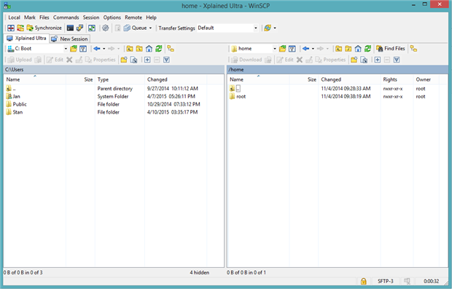Screen dimensions: 452x289
Task: Go to Home directory in local panel
Action: 149,49
